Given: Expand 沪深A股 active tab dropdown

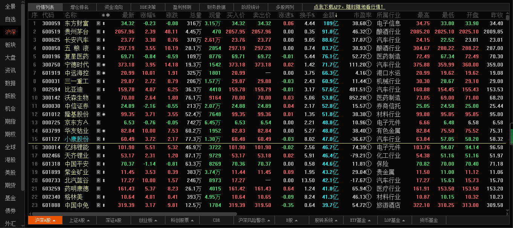Looking at the screenshot, I should 54,220.
